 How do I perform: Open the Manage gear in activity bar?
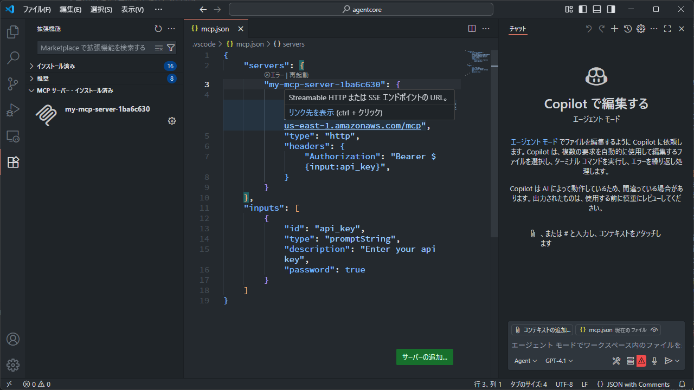(13, 365)
